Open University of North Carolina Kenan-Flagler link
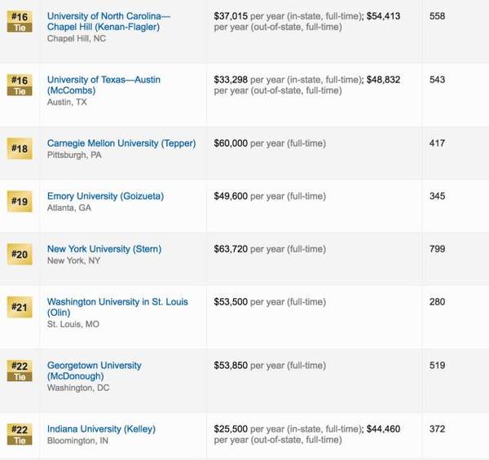The width and height of the screenshot is (489, 460). point(108,21)
